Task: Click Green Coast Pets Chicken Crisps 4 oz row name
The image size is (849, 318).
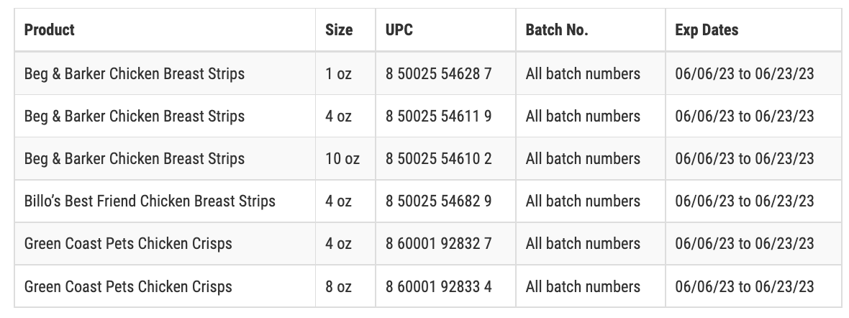Action: coord(128,244)
